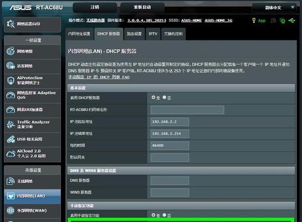Screen dimensions: 302x222
Task: Switch to DHCP Server tab
Action: (x=109, y=34)
